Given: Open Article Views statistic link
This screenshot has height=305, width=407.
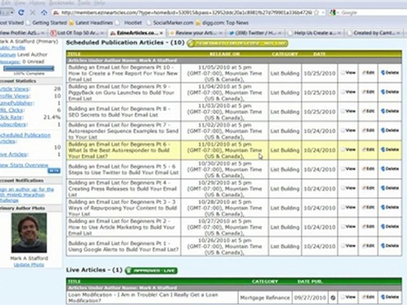Looking at the screenshot, I should click(15, 89).
